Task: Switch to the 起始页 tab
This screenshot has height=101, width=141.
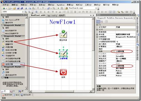Action: click(62, 15)
